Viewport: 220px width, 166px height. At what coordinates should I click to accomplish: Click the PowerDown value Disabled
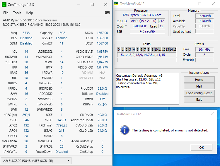[x=62, y=152]
